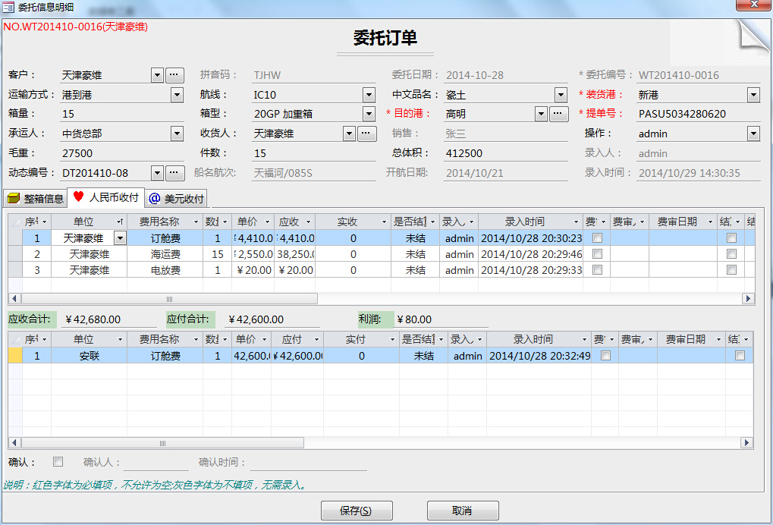Click the horizontal scrollbar thumb of payables grid
Viewport: 773px width, 525px height.
coord(162,442)
